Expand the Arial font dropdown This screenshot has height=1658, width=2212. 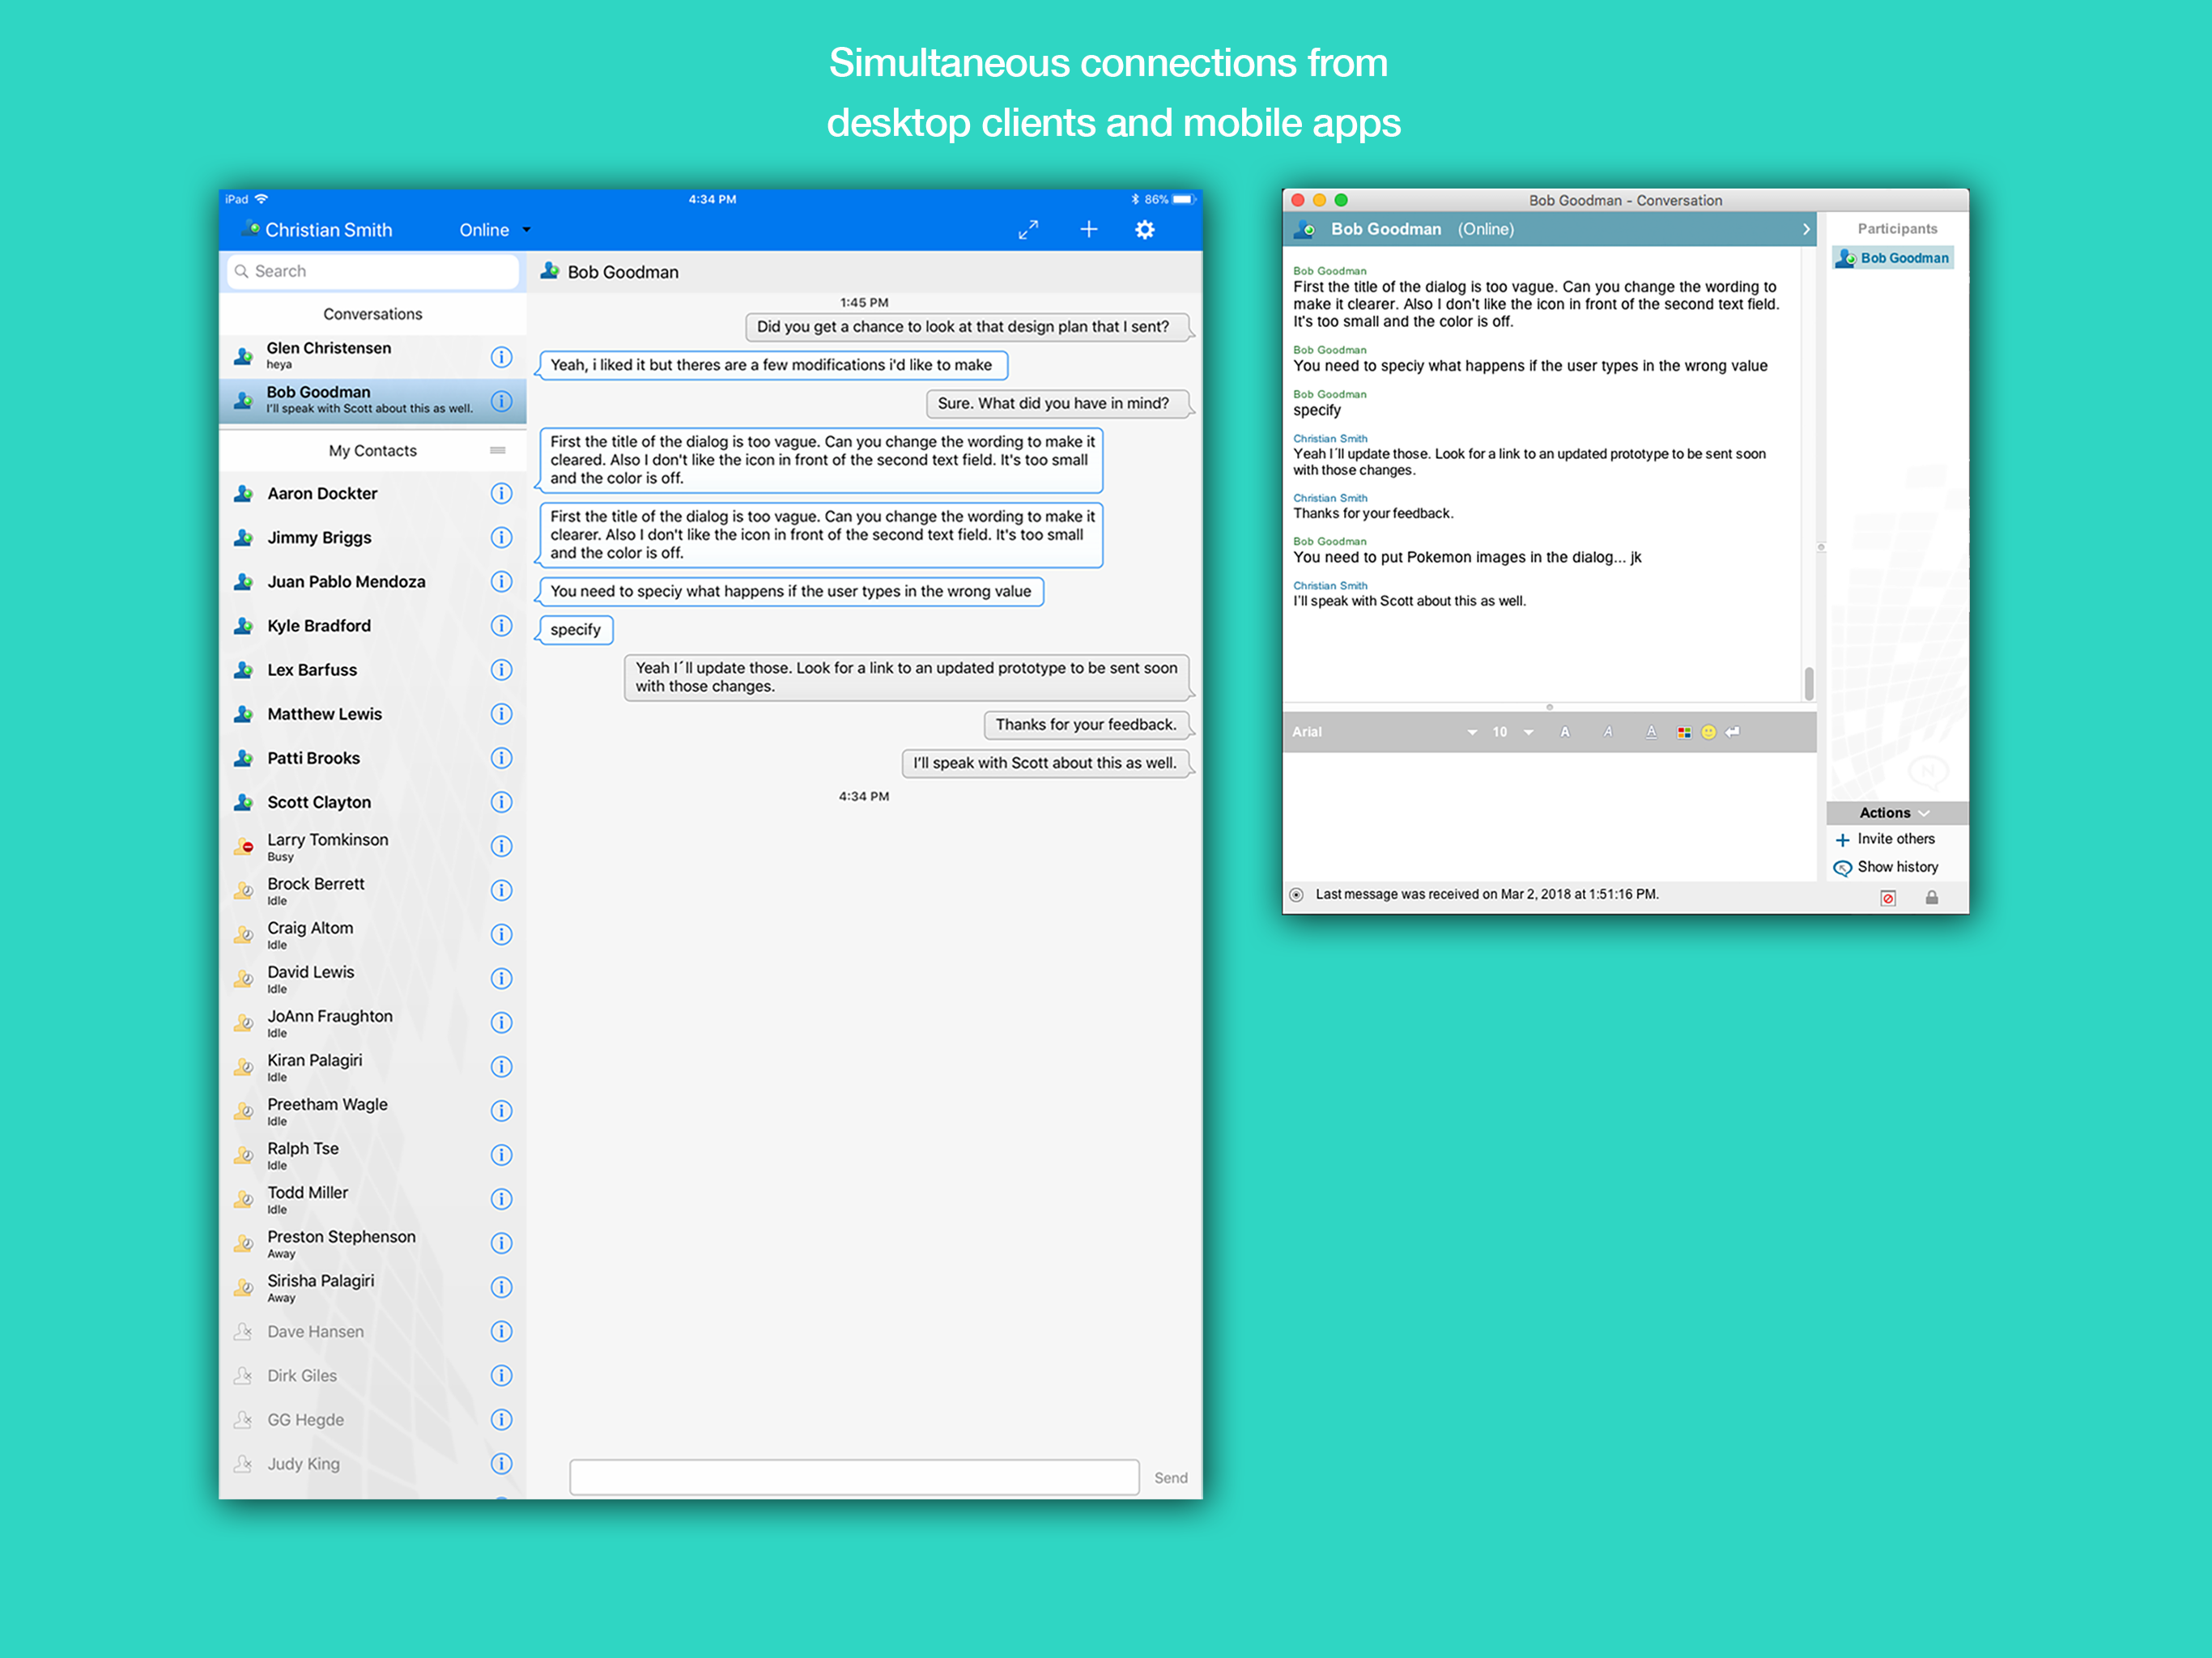[x=1471, y=732]
